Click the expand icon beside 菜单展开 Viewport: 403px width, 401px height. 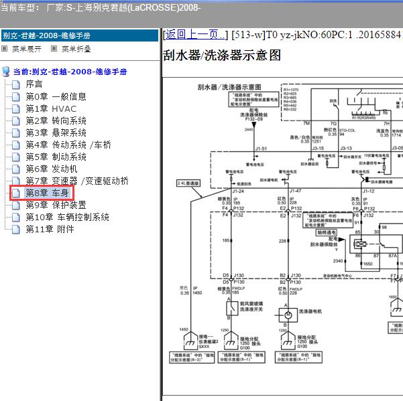click(x=5, y=48)
